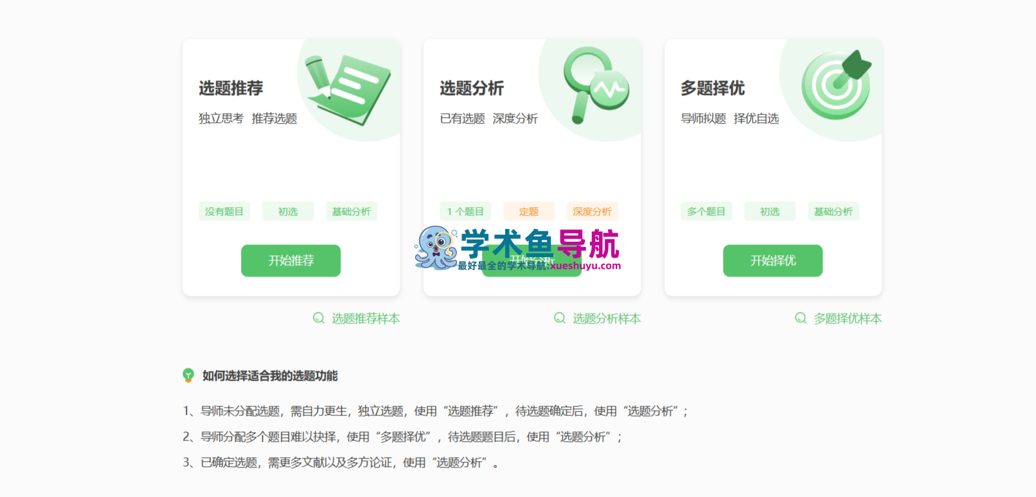Click the target bullseye icon in 多题择优 card
The image size is (1036, 497).
point(835,84)
